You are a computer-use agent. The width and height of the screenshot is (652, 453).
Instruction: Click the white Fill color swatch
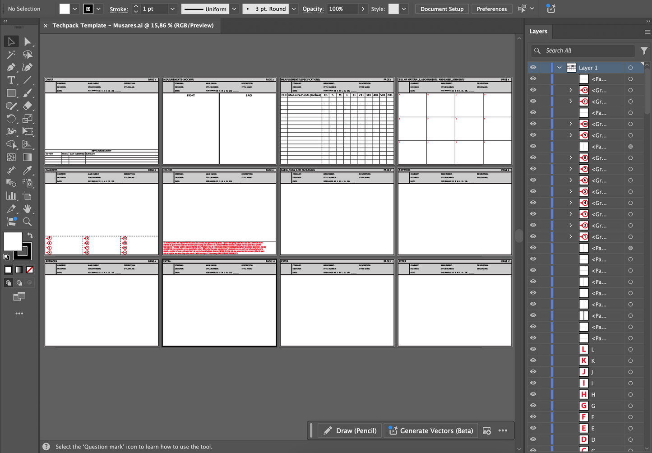[x=12, y=241]
